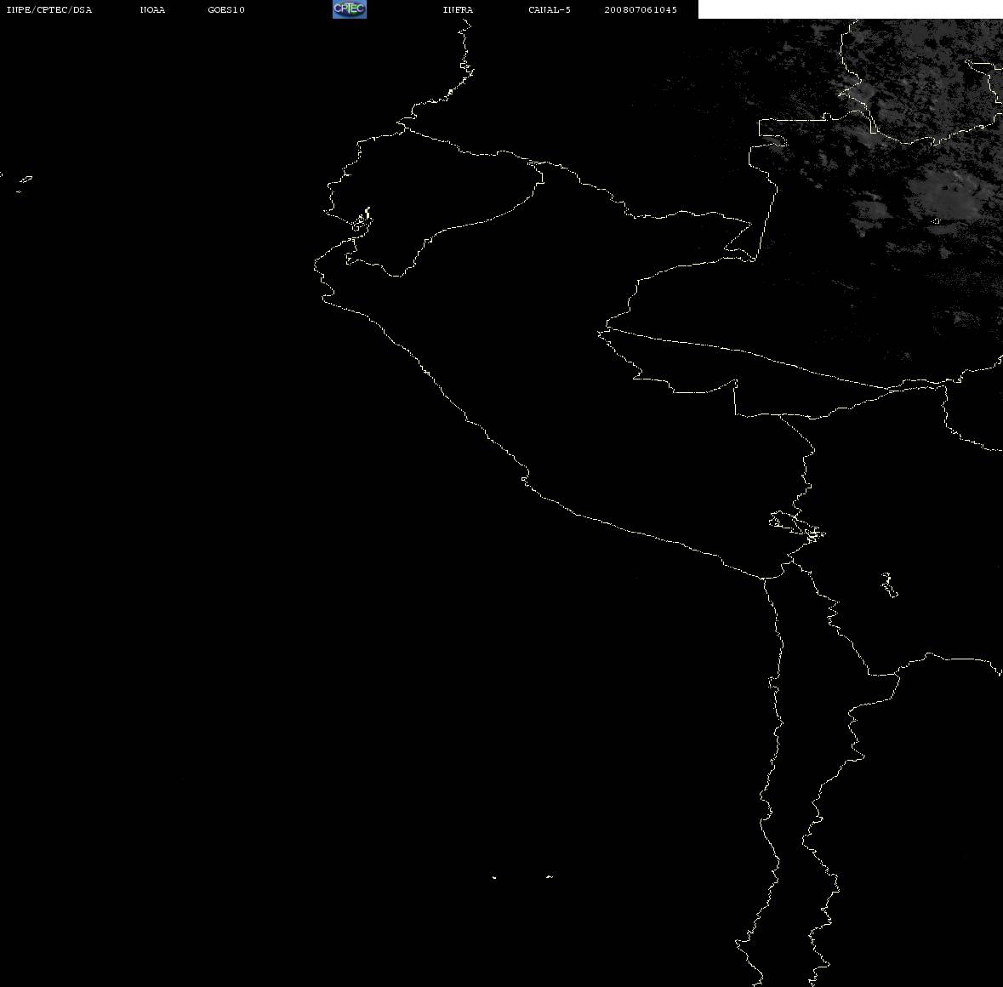Click the CANAL-5 channel label

(x=550, y=9)
